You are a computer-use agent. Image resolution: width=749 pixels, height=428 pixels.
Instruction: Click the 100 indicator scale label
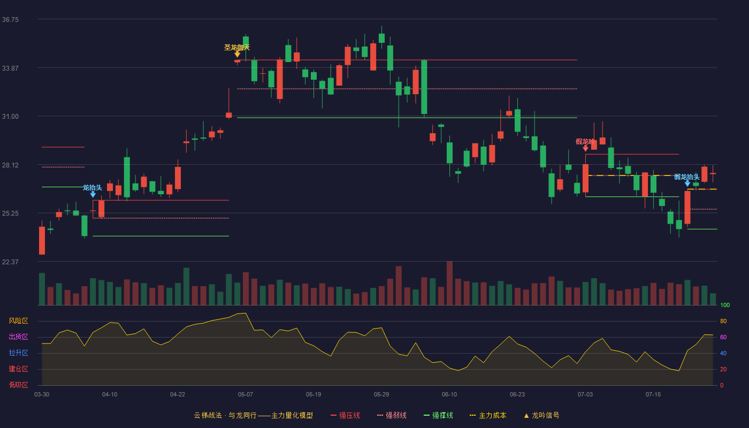pos(725,305)
